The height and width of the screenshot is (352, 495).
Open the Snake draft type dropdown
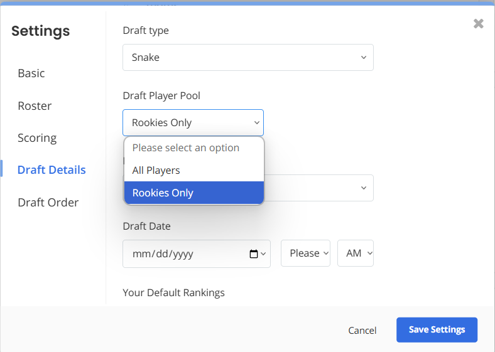coord(248,57)
